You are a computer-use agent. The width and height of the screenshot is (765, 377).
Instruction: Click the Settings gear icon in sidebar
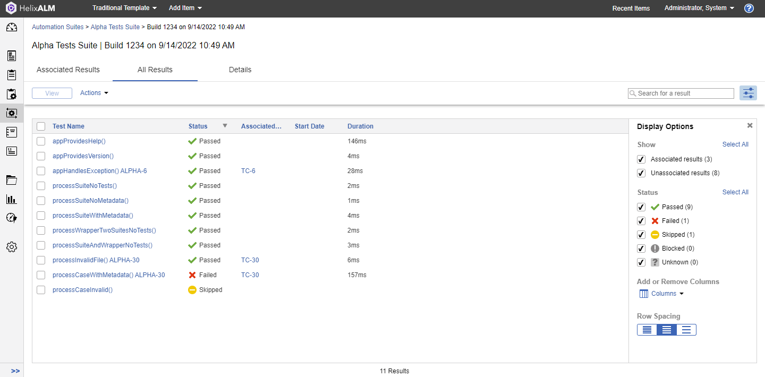tap(12, 247)
